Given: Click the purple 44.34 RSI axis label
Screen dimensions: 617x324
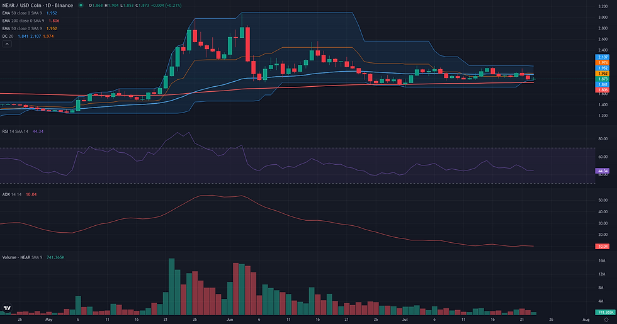Looking at the screenshot, I should click(x=603, y=171).
